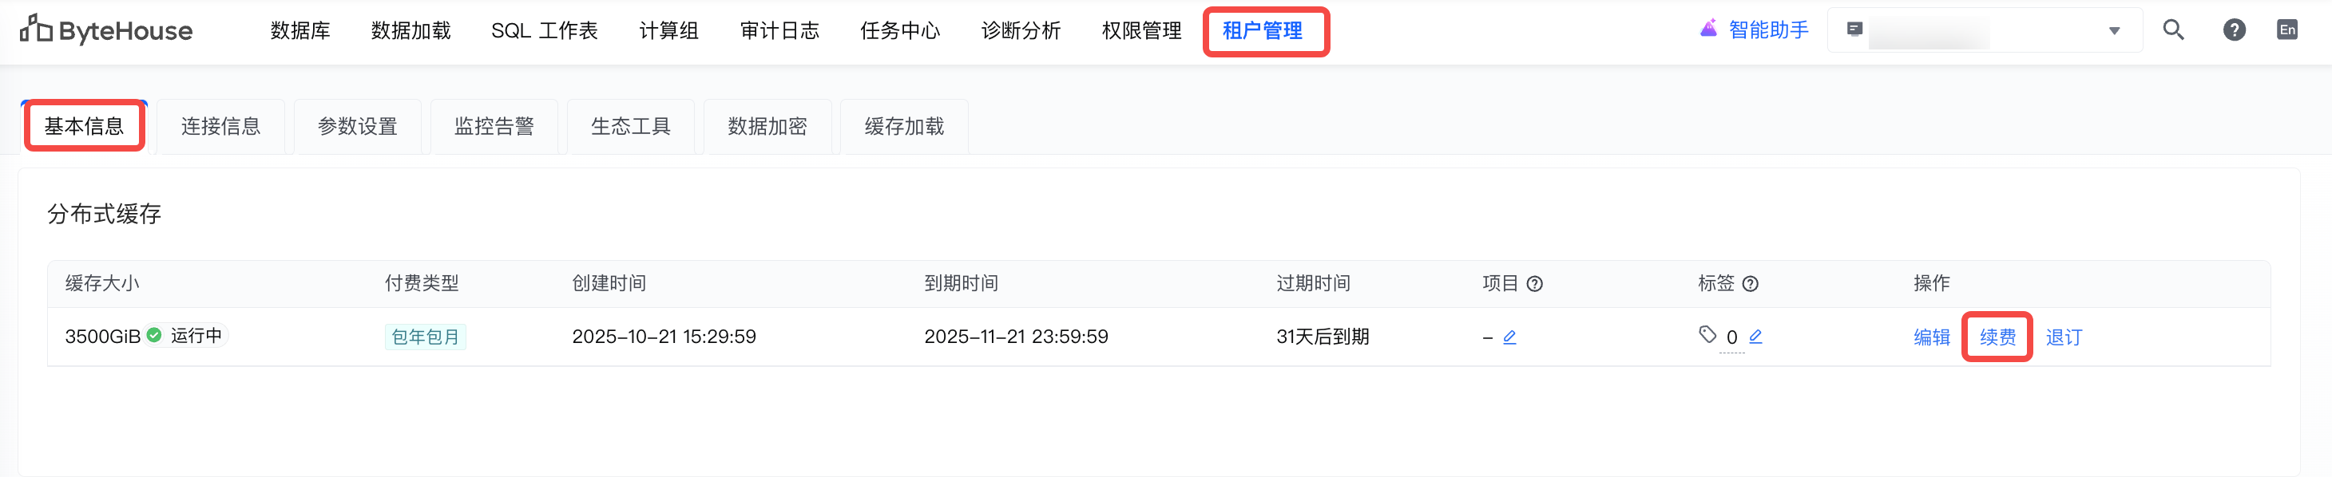Switch to the 连接信息 tab
2332x477 pixels.
[x=221, y=127]
